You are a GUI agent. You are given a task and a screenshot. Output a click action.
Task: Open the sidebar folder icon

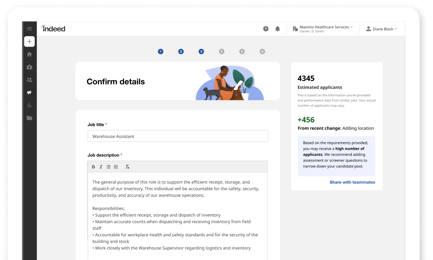coord(29,118)
